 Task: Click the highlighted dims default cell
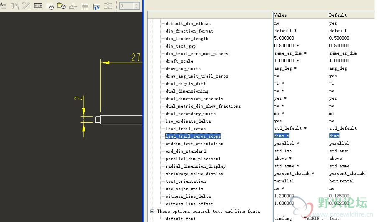coord(334,136)
